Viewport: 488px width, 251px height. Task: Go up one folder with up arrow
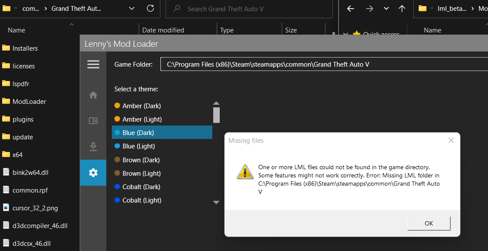pos(402,9)
